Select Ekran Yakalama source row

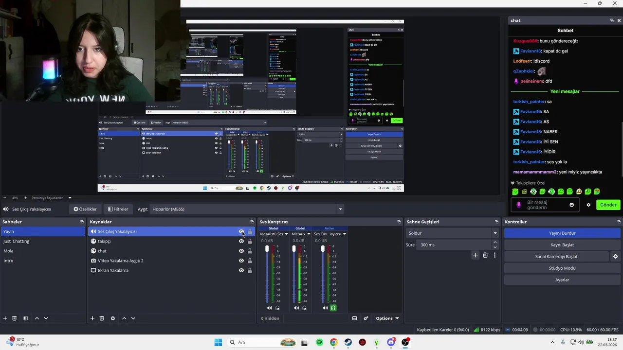(171, 270)
